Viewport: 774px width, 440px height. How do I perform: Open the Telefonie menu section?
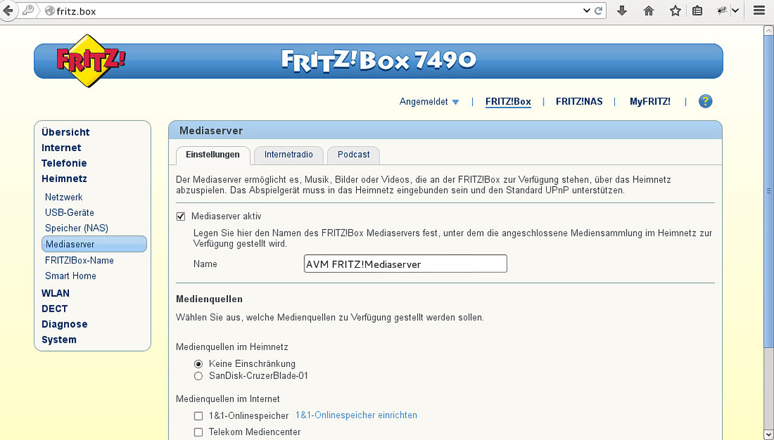[x=64, y=163]
